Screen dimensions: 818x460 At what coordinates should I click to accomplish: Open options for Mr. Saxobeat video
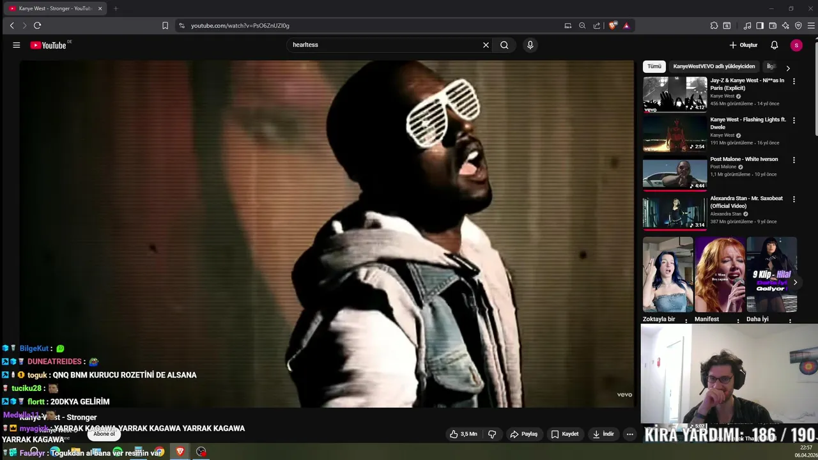[x=794, y=199]
